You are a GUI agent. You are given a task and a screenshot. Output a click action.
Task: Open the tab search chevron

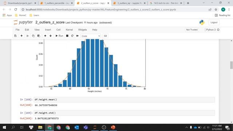pos(204,3)
